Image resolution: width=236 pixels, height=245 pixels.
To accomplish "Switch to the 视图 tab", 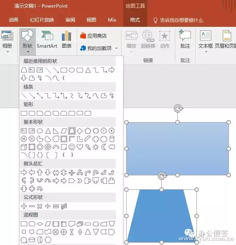I will pyautogui.click(x=91, y=20).
